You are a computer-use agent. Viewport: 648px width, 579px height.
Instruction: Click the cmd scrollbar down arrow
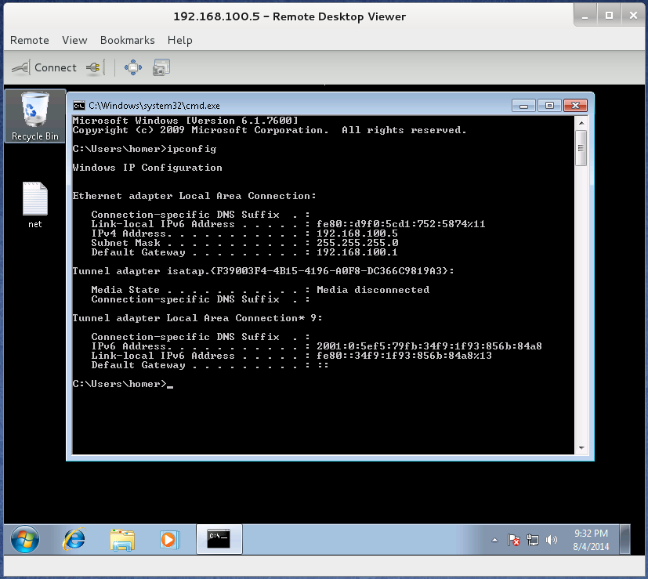581,448
